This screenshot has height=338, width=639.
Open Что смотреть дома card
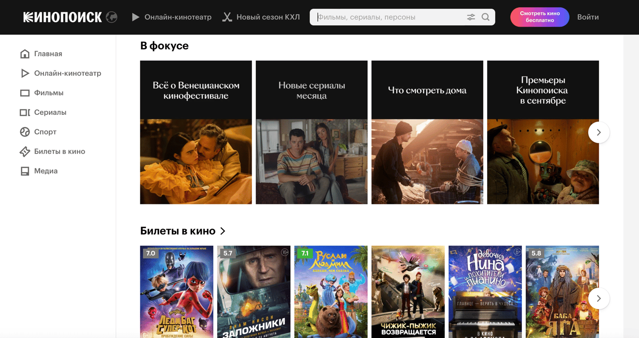point(427,133)
